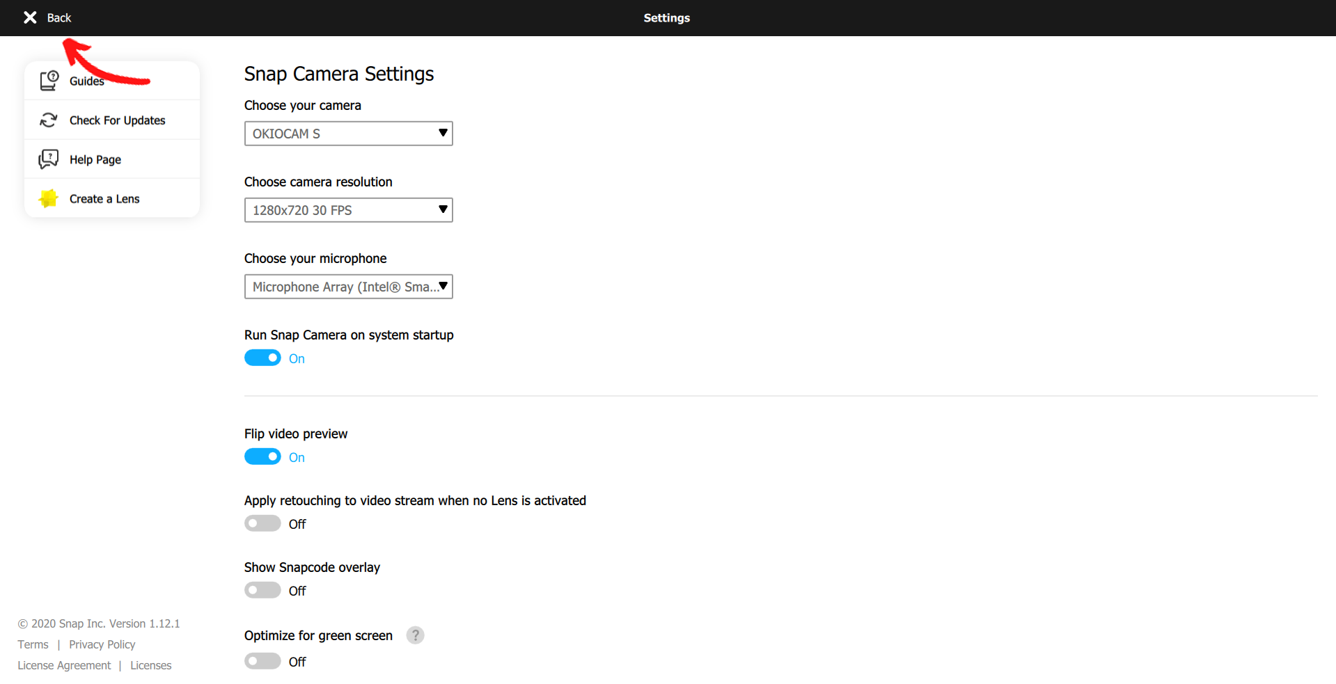The image size is (1336, 684).
Task: Click the X icon beside Back
Action: pyautogui.click(x=30, y=17)
